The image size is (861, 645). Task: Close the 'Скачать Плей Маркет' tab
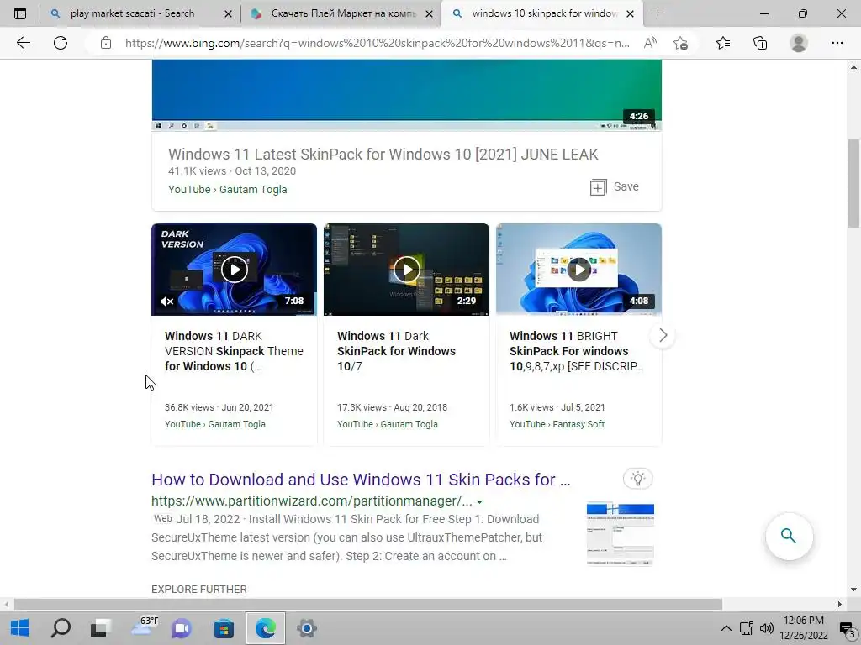click(430, 13)
